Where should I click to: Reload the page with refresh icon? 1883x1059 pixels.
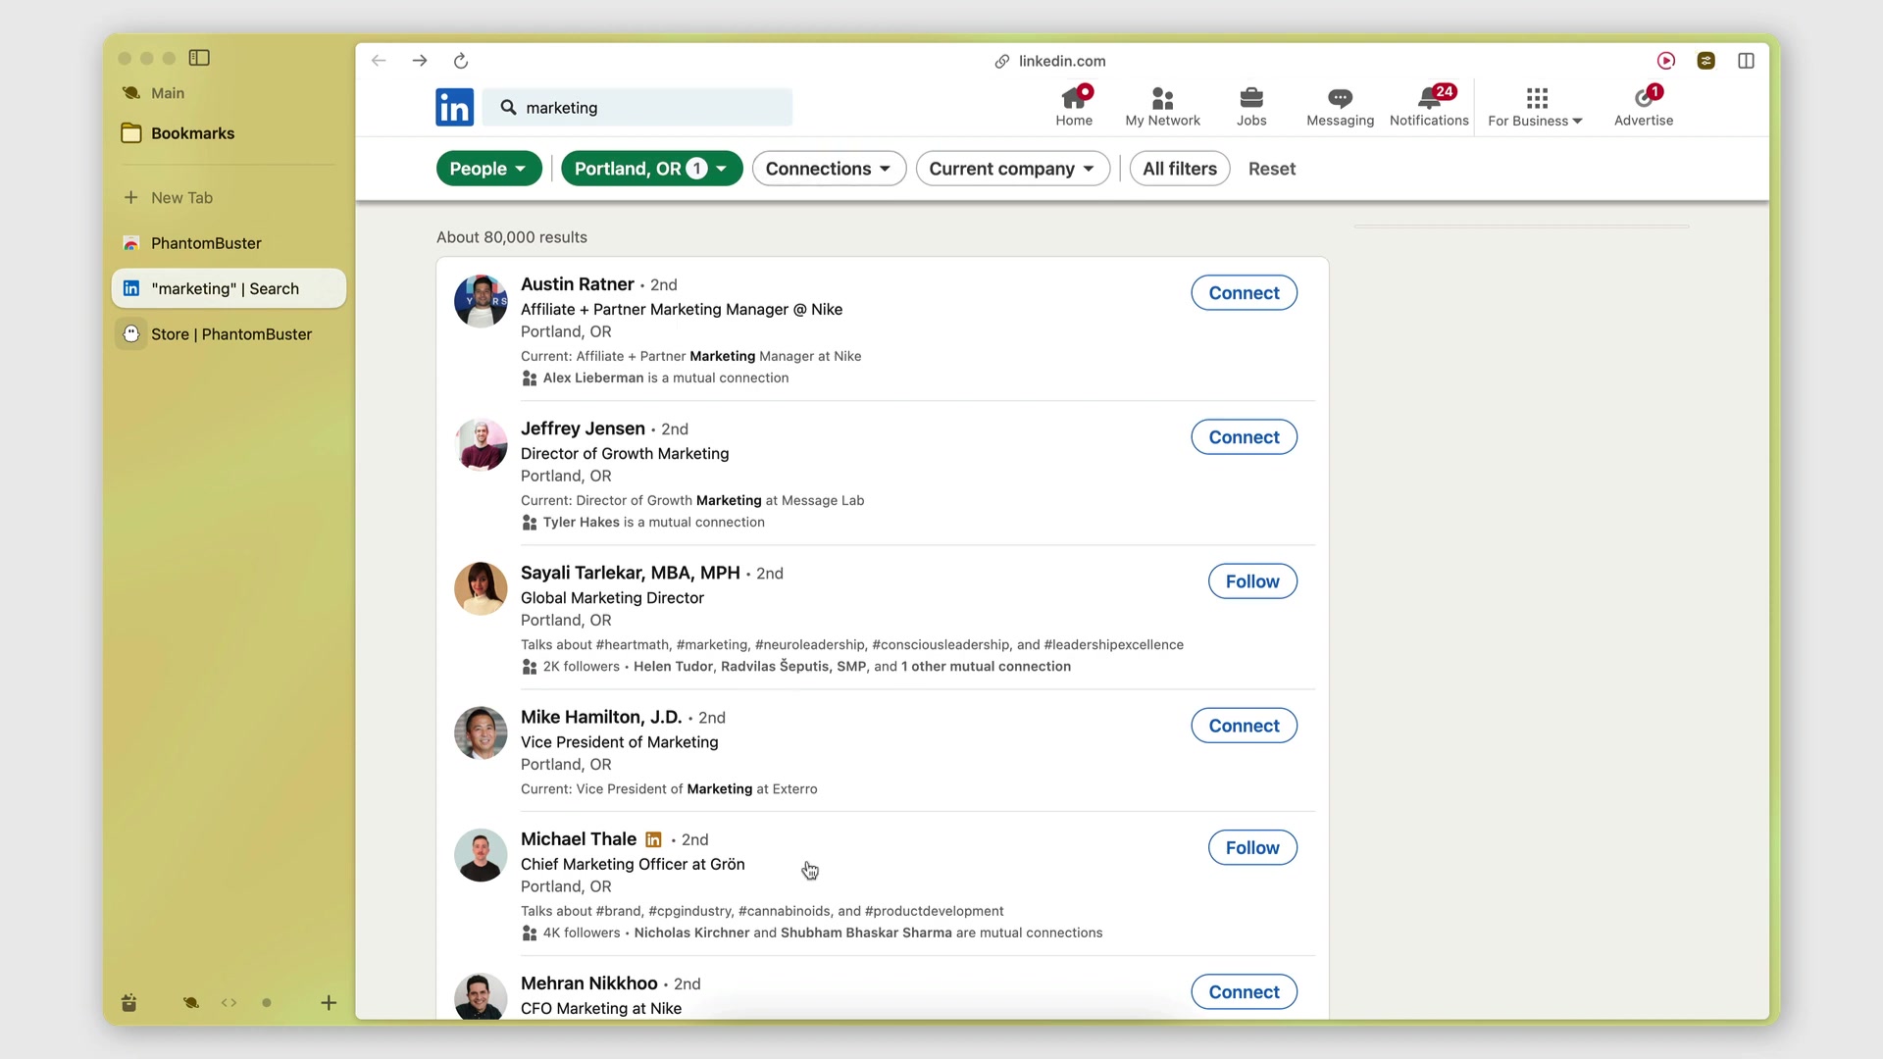coord(461,61)
